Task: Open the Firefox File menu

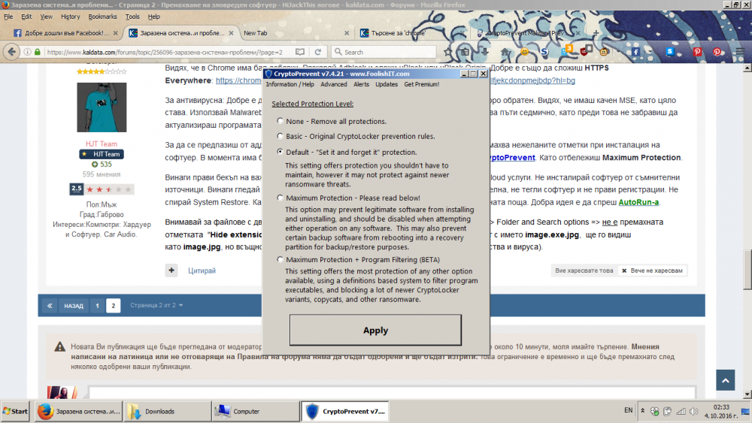Action: click(x=8, y=17)
